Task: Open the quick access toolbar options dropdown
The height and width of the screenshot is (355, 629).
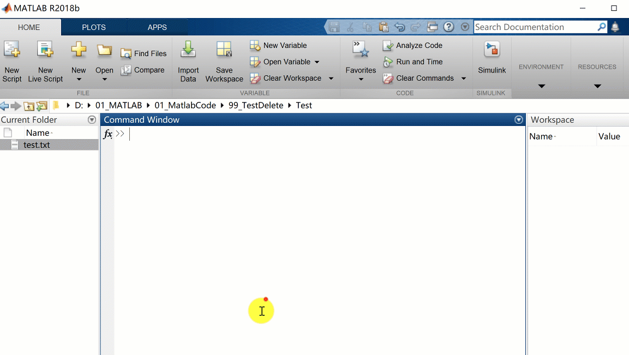Action: [465, 27]
